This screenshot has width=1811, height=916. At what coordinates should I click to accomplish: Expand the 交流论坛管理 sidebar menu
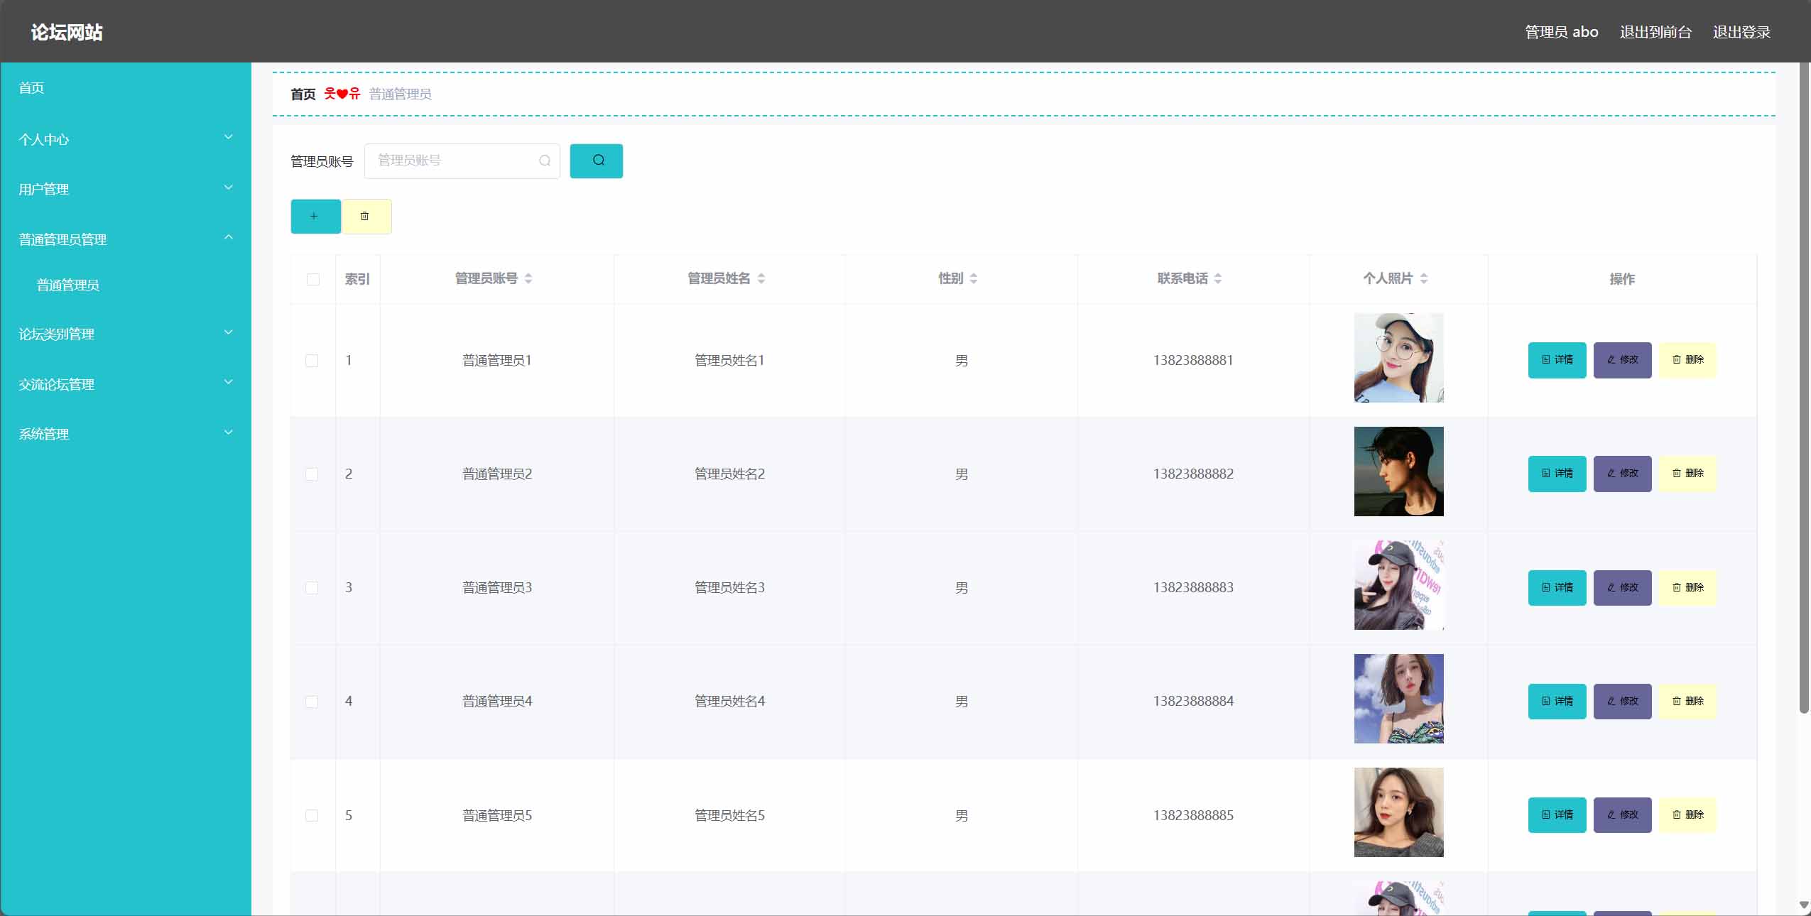click(126, 384)
